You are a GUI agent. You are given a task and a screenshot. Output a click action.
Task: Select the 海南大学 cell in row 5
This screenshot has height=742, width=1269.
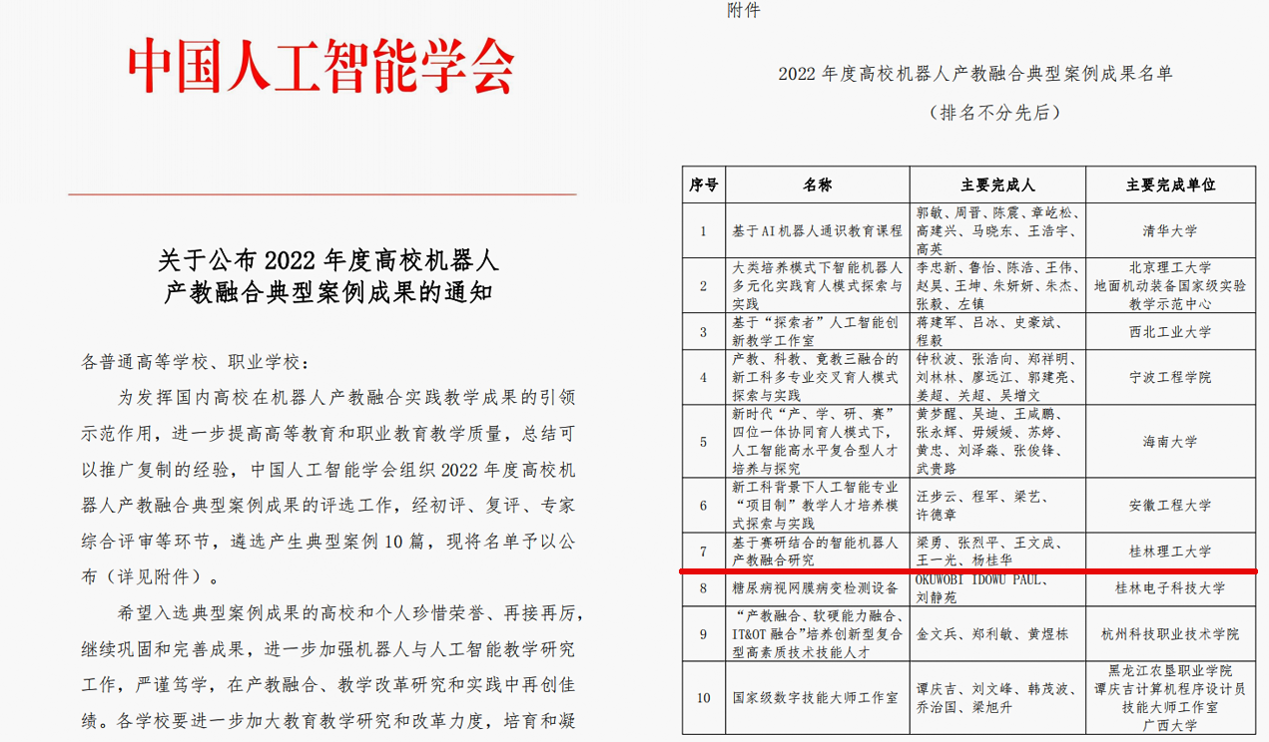coord(1170,441)
